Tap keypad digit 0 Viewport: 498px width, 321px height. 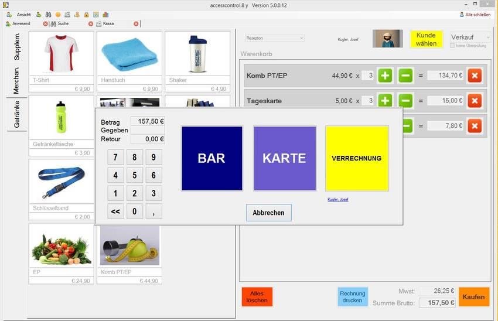135,211
